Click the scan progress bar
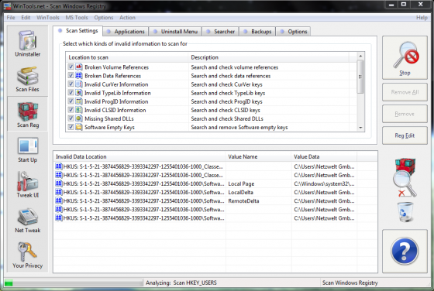Image resolution: width=434 pixels, height=291 pixels. pyautogui.click(x=74, y=282)
